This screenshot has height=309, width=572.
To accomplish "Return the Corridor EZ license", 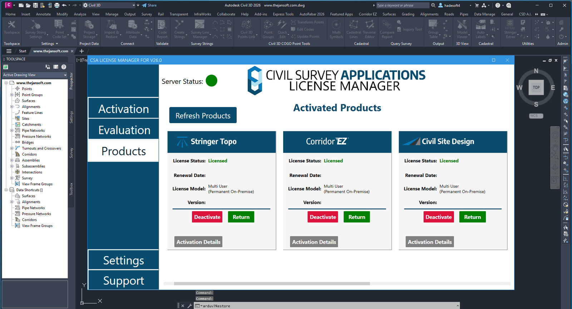I will [x=357, y=217].
